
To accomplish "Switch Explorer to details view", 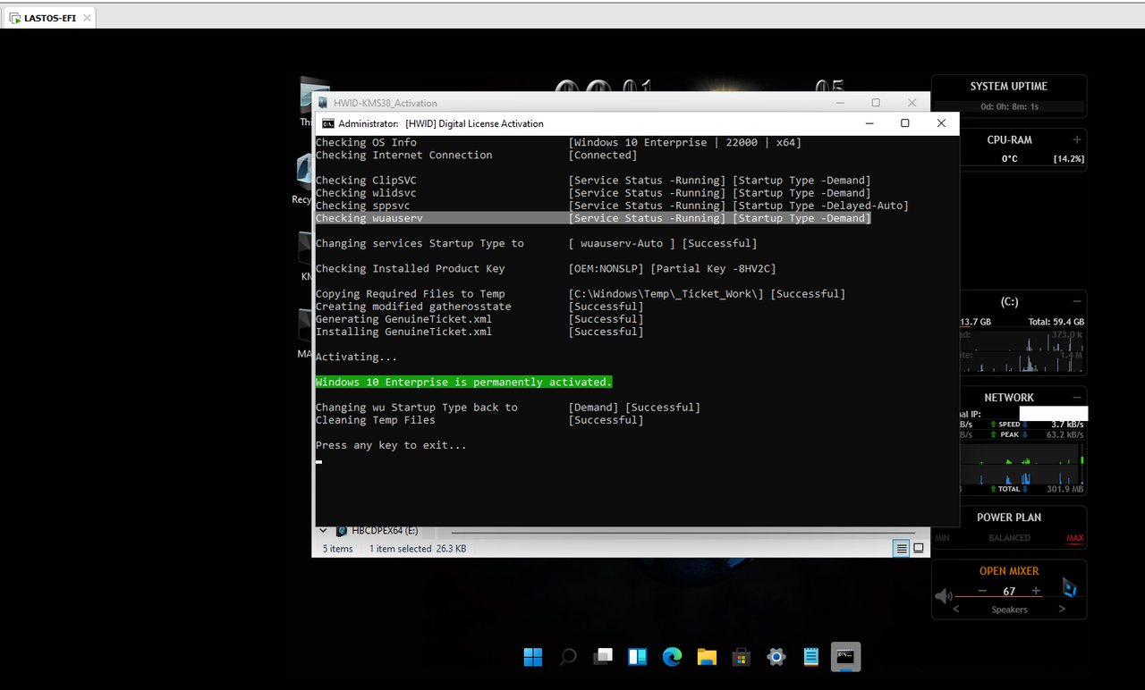I will (903, 549).
